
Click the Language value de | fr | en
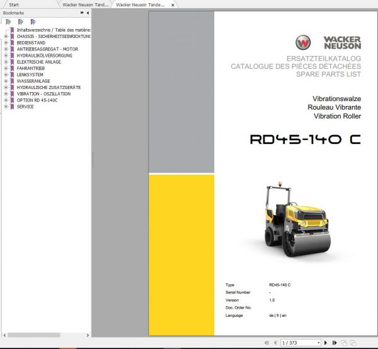[278, 316]
